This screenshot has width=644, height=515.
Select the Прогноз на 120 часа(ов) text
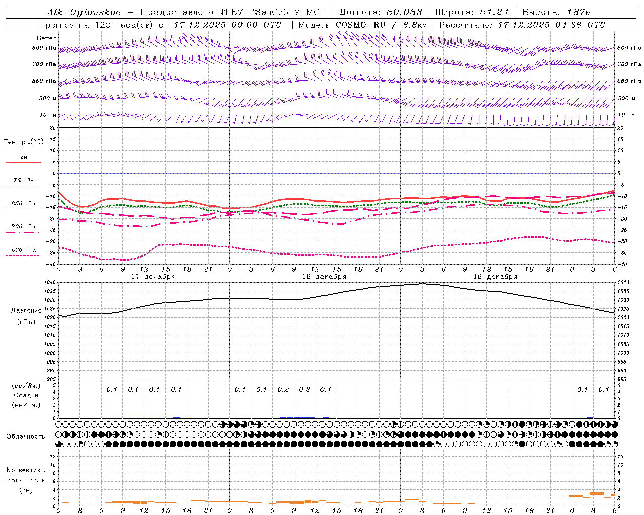(x=97, y=25)
